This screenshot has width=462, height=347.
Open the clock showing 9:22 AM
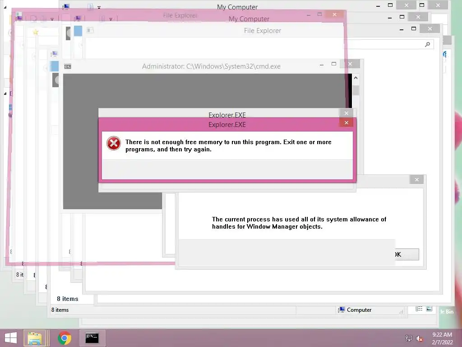pos(442,338)
